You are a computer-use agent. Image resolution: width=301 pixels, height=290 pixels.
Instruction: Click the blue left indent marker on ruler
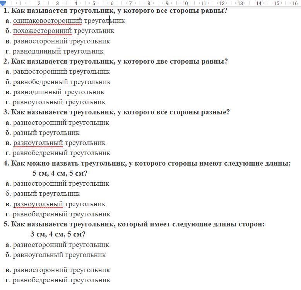coord(3,4)
